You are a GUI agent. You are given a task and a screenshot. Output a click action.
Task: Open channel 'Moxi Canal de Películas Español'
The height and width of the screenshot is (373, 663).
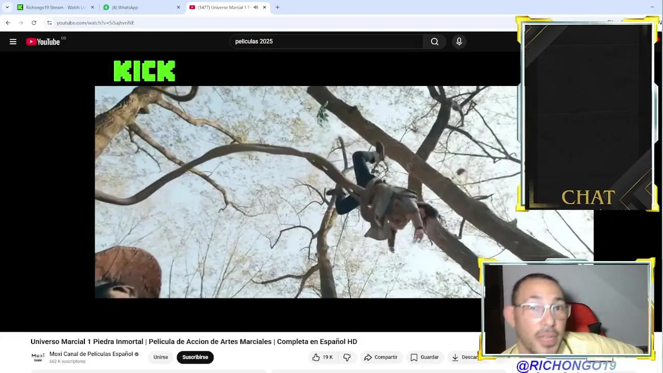91,354
